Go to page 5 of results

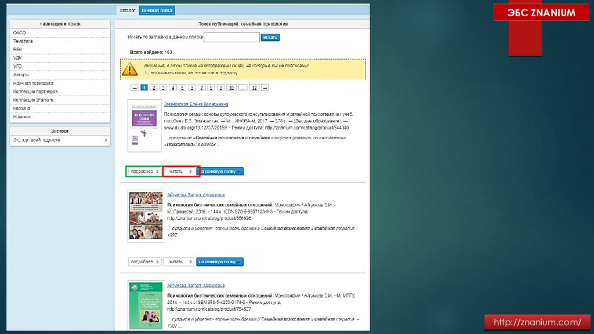tap(182, 88)
